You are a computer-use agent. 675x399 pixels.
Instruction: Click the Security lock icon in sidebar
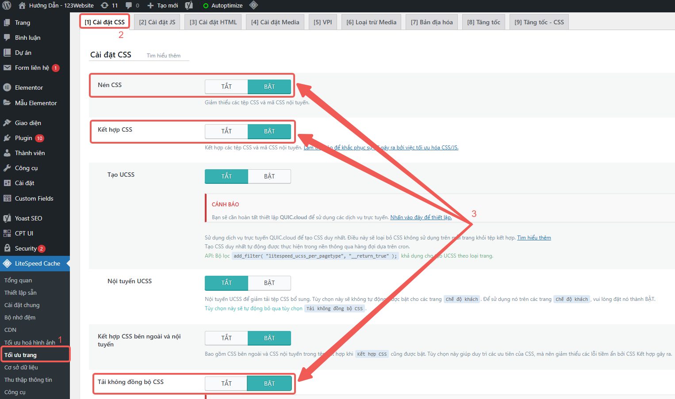coord(7,248)
